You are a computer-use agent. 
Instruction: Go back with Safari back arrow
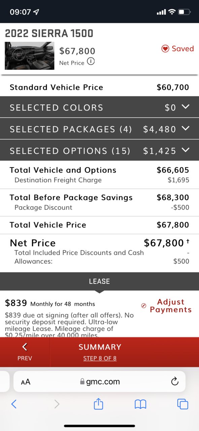pyautogui.click(x=14, y=404)
